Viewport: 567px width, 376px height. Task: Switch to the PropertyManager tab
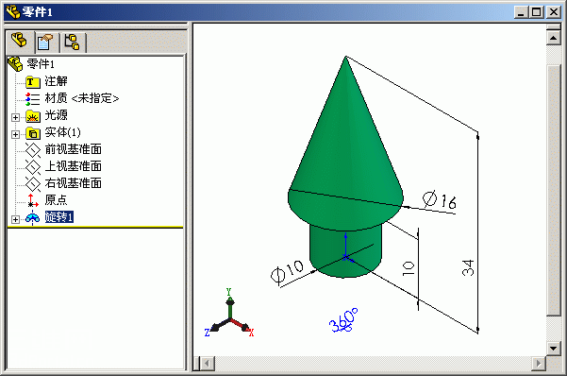tap(45, 42)
